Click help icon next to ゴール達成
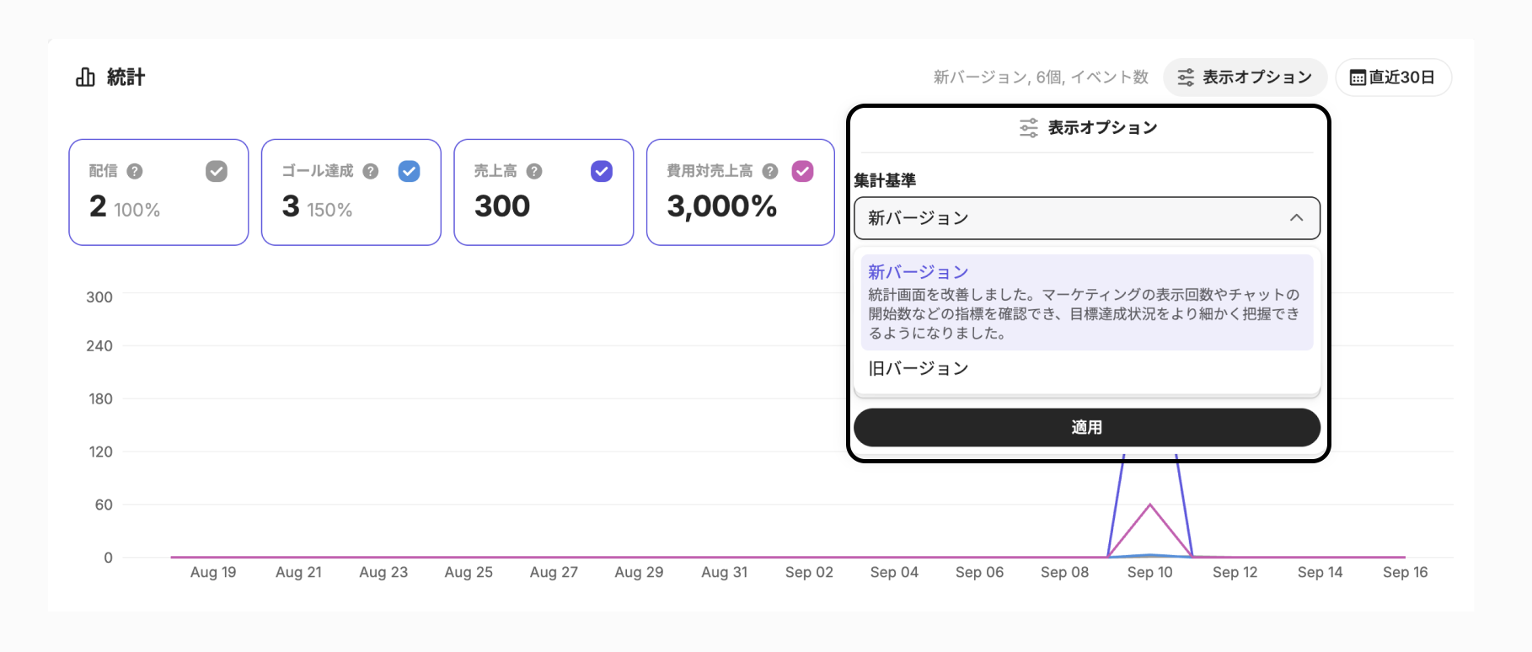1532x652 pixels. (371, 171)
